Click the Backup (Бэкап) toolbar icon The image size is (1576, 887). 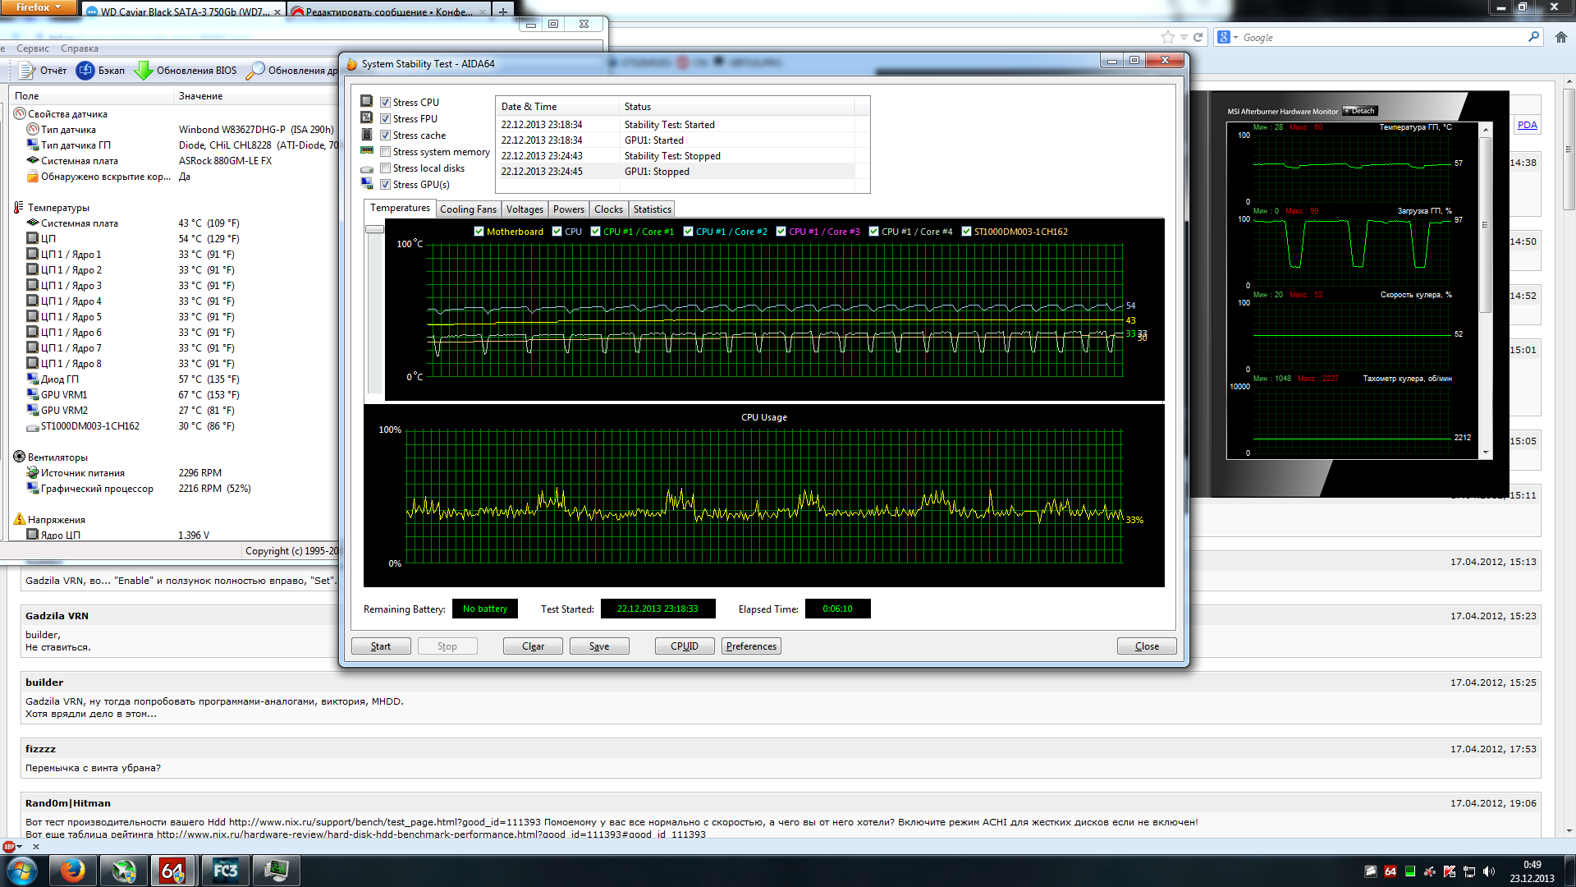tap(85, 71)
